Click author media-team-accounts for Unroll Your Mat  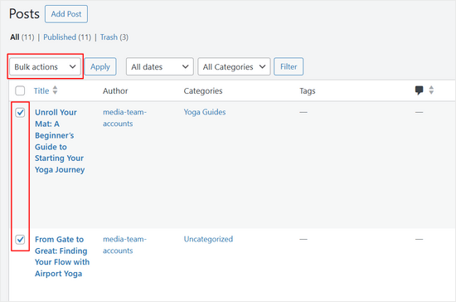point(124,118)
